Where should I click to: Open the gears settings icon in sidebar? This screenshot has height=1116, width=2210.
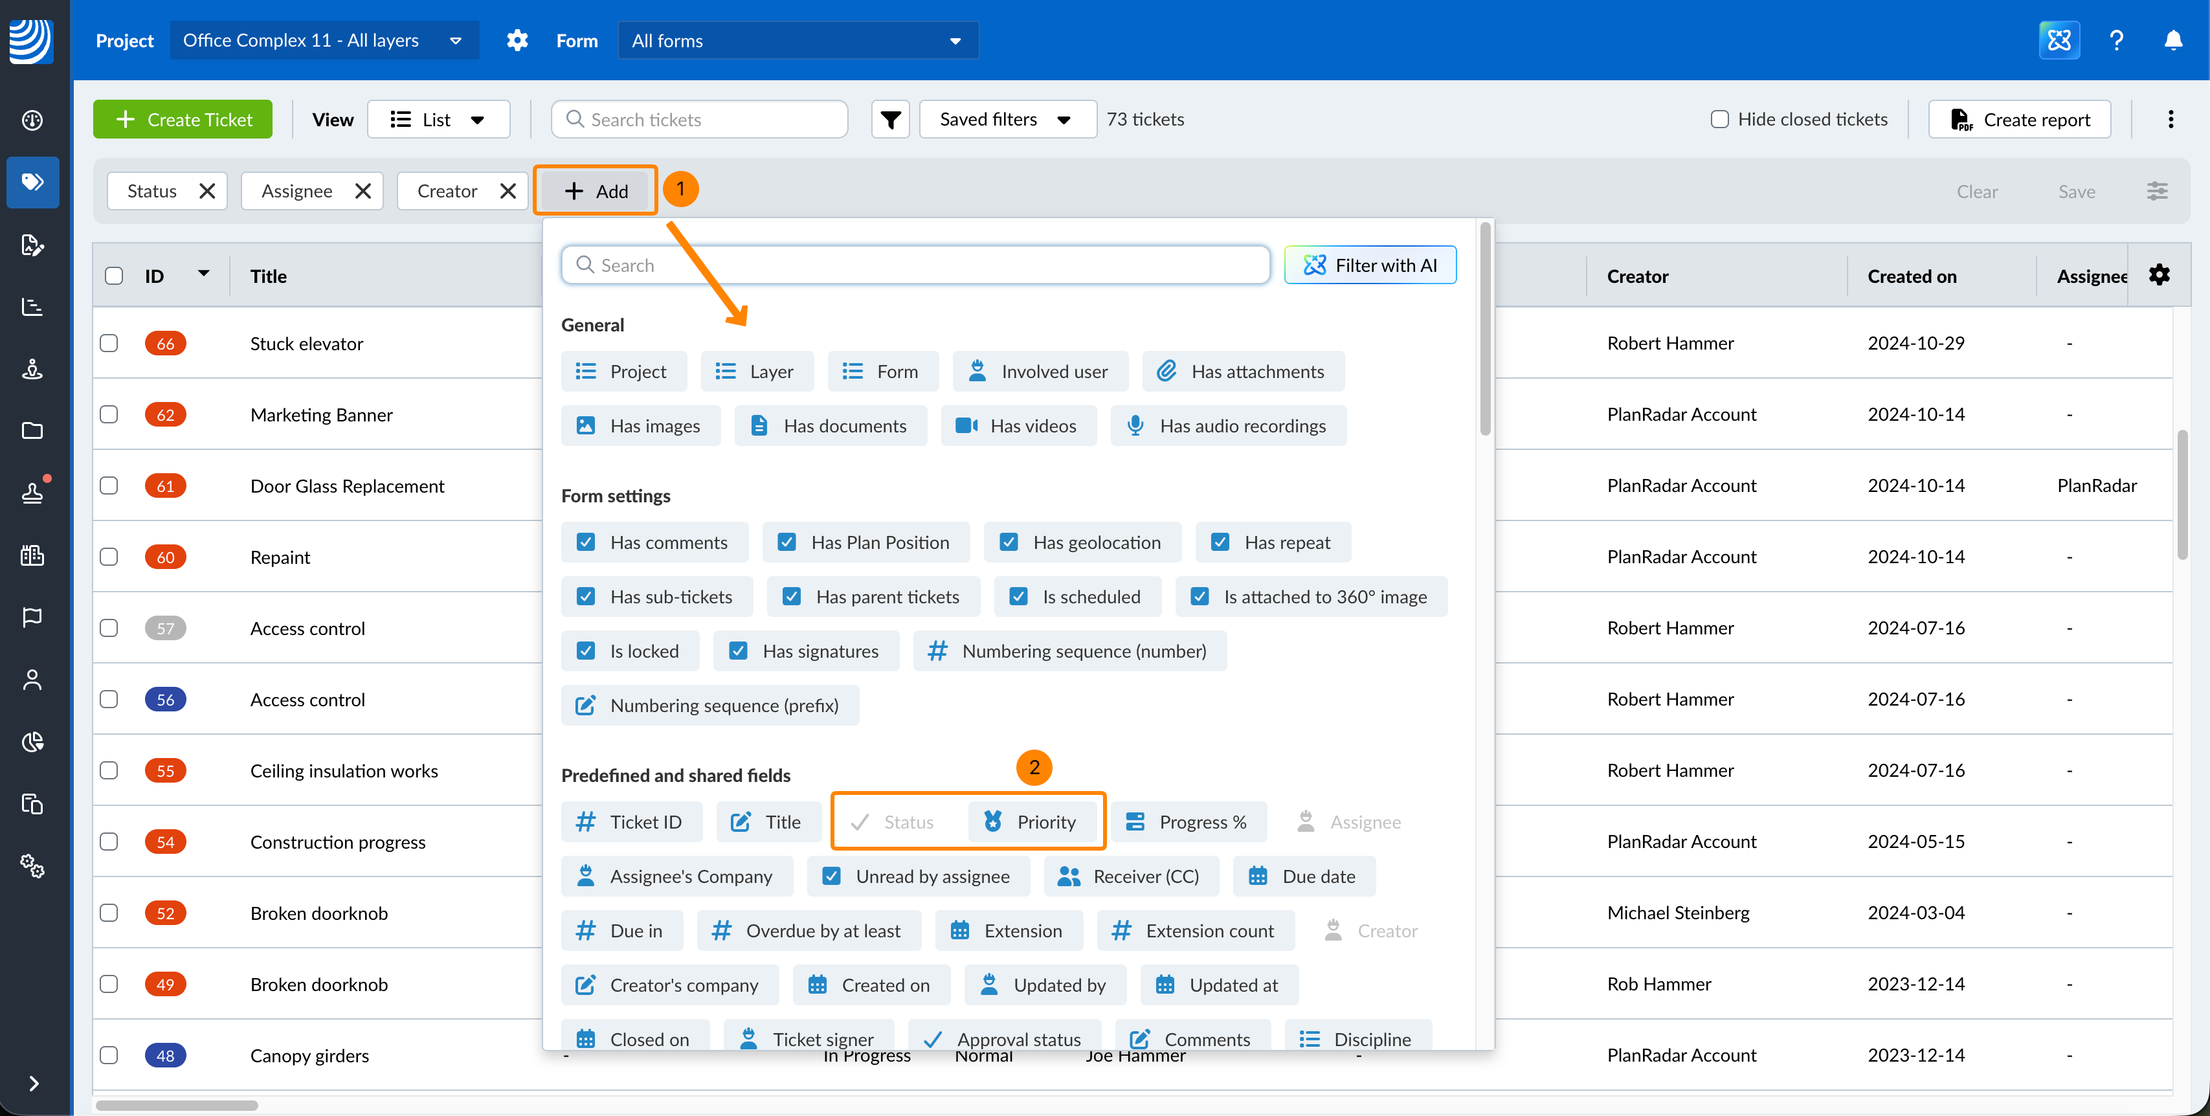click(32, 865)
